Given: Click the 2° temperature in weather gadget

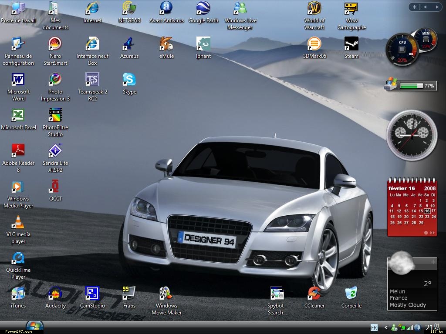Looking at the screenshot, I should pos(428,284).
